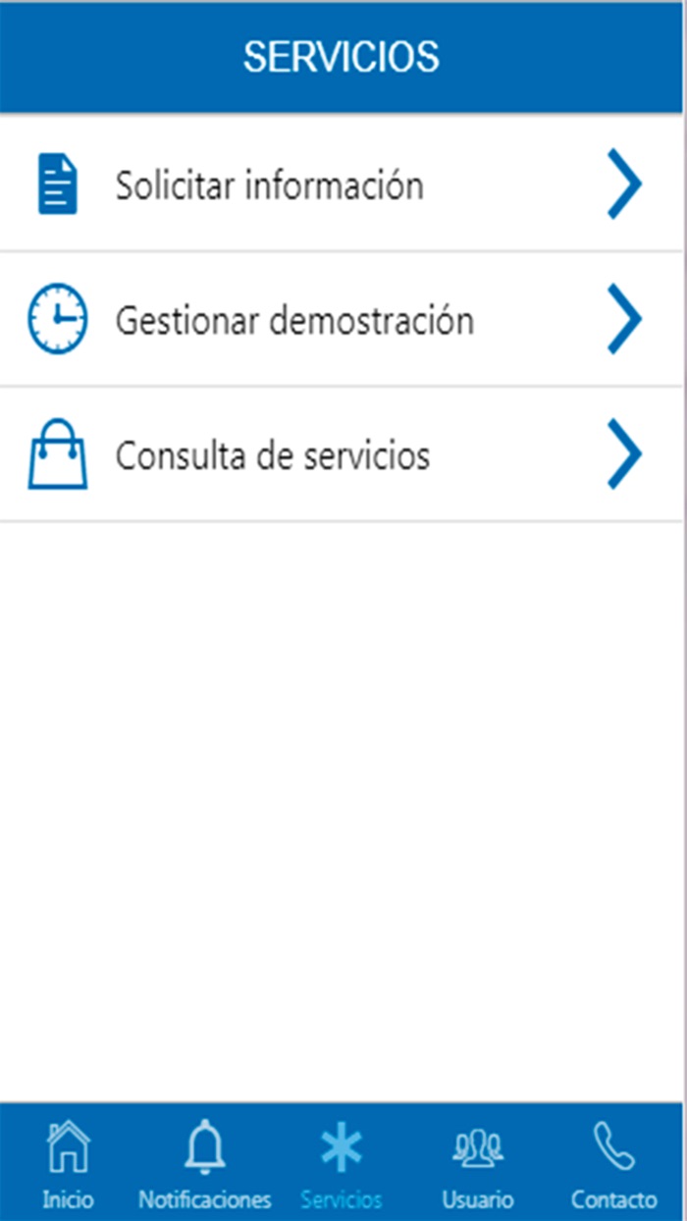
Task: Expand the Solicitar información chevron arrow
Action: tap(626, 184)
